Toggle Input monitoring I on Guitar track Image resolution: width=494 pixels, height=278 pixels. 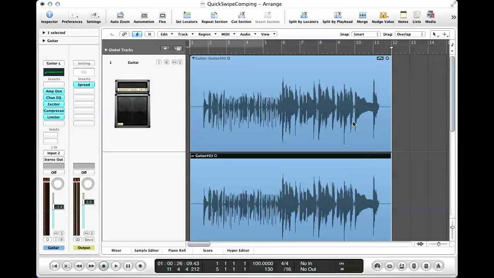tap(159, 63)
